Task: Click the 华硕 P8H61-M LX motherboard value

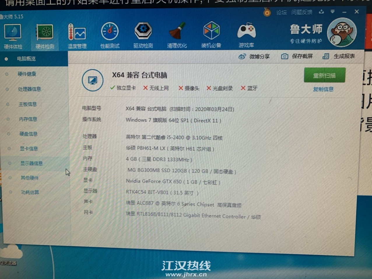Action: (x=170, y=149)
